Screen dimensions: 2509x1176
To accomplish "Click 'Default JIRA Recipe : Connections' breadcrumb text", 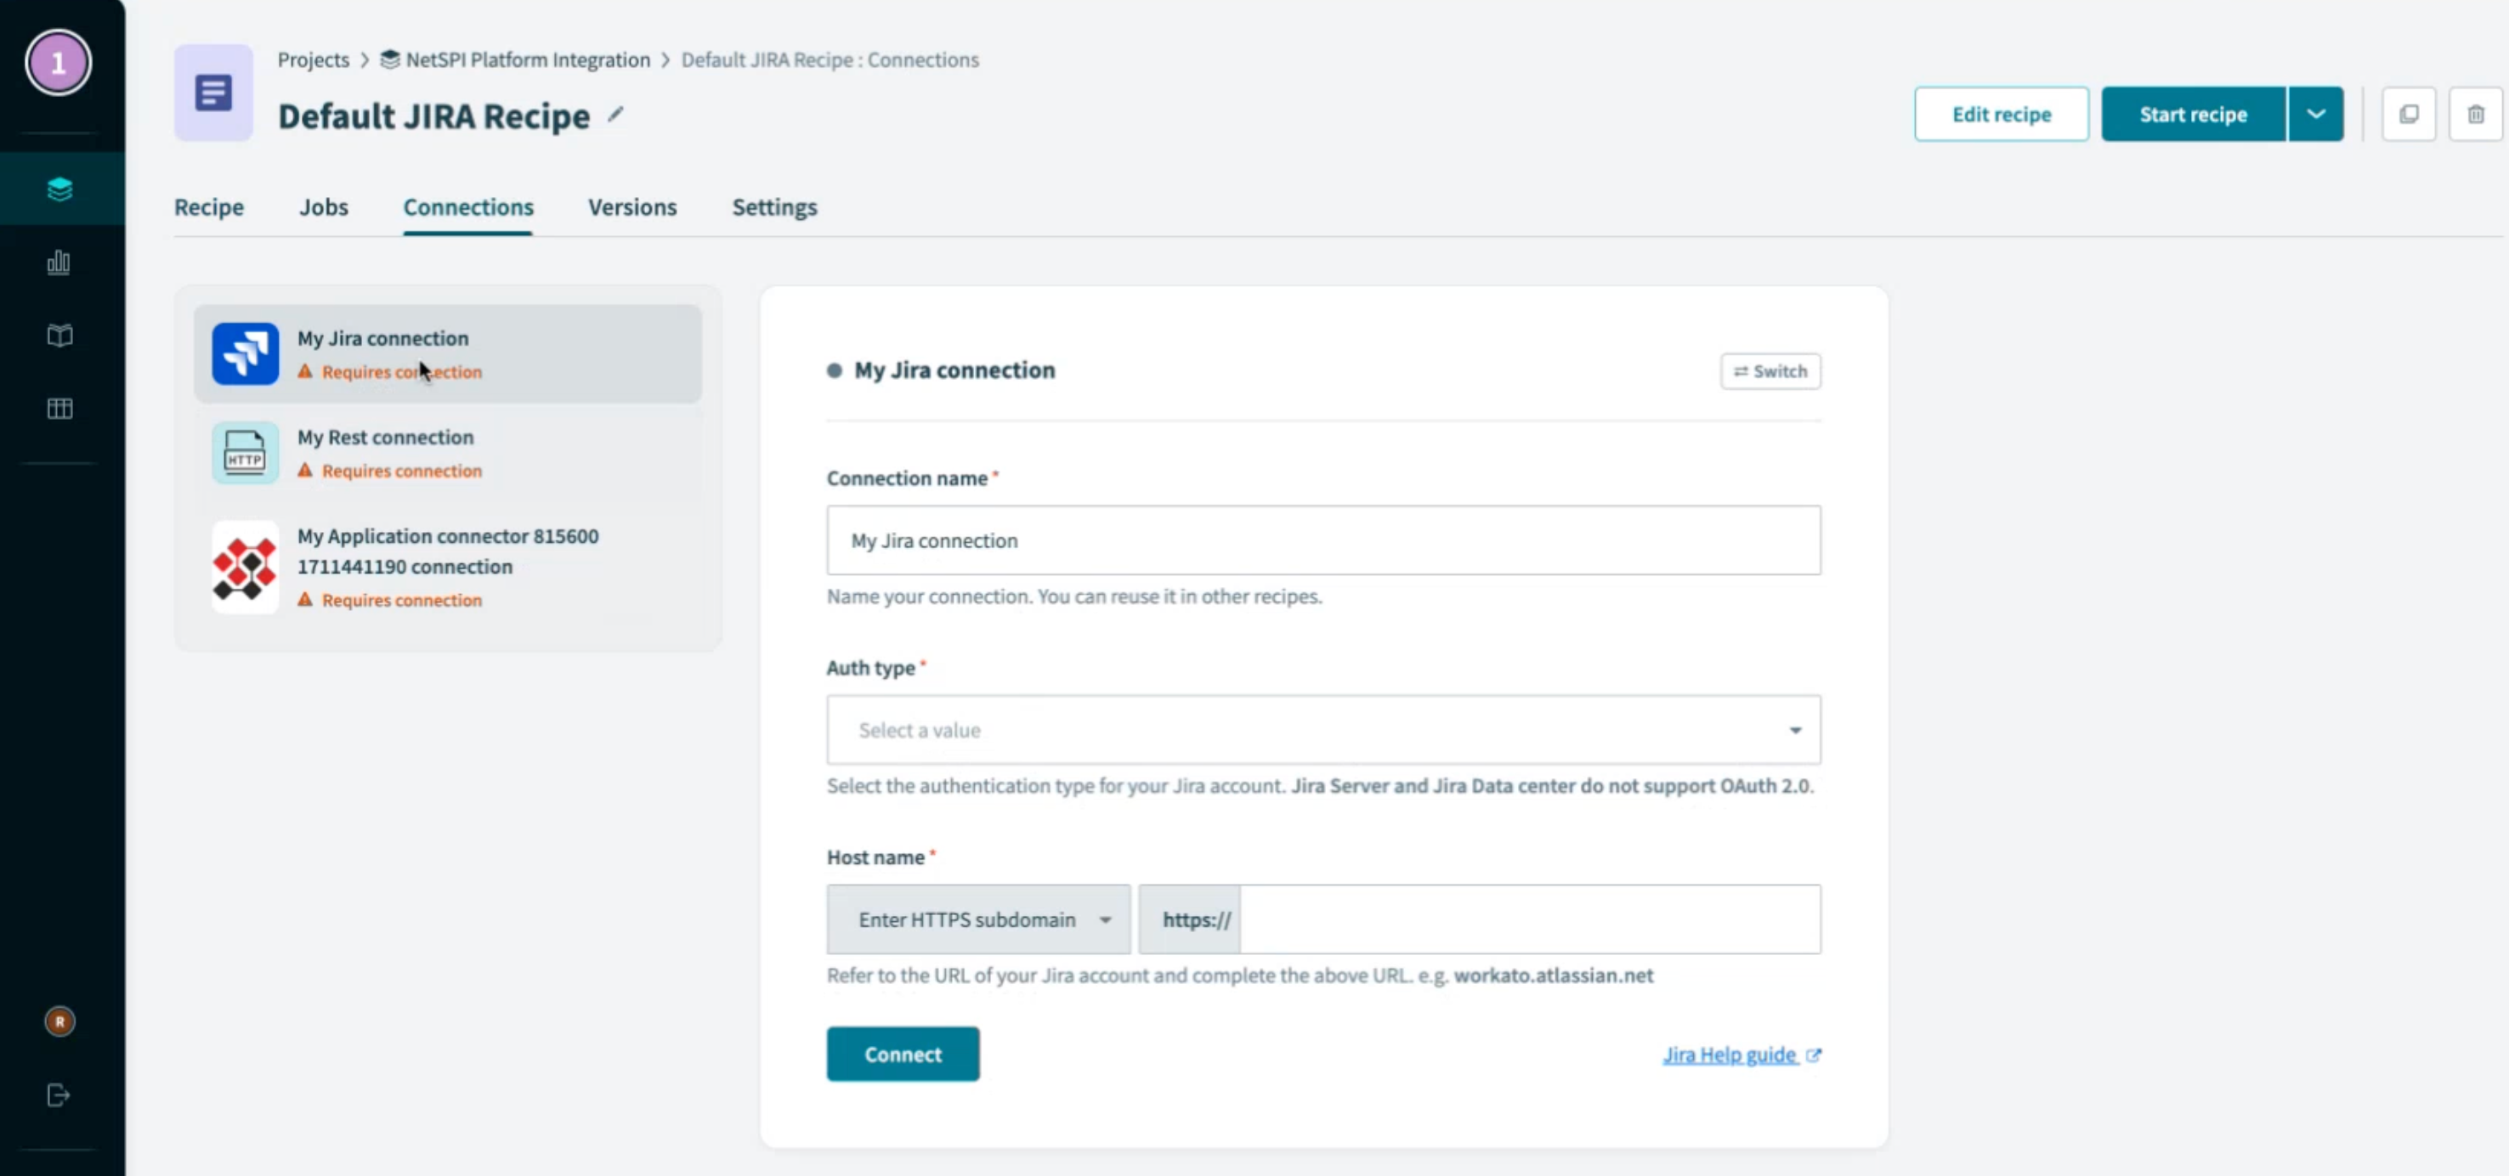I will point(830,59).
